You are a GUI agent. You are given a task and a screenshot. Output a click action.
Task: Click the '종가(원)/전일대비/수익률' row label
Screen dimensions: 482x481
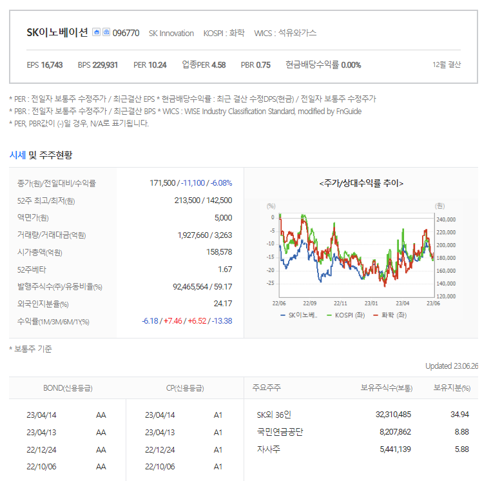pos(57,183)
